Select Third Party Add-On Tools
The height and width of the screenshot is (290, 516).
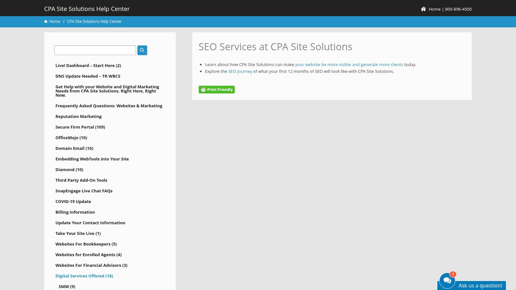point(81,180)
